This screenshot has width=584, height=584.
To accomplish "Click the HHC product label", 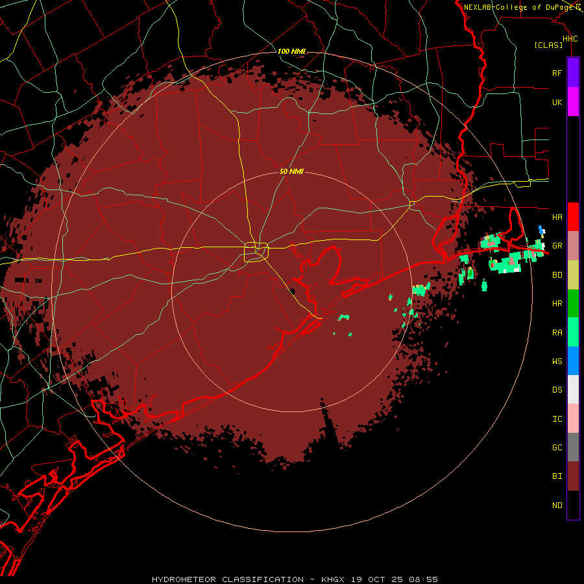I will click(570, 39).
